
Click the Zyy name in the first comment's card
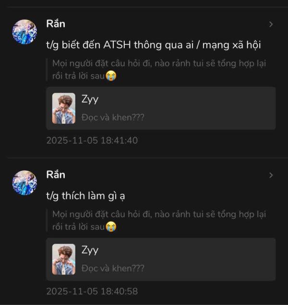tap(90, 99)
